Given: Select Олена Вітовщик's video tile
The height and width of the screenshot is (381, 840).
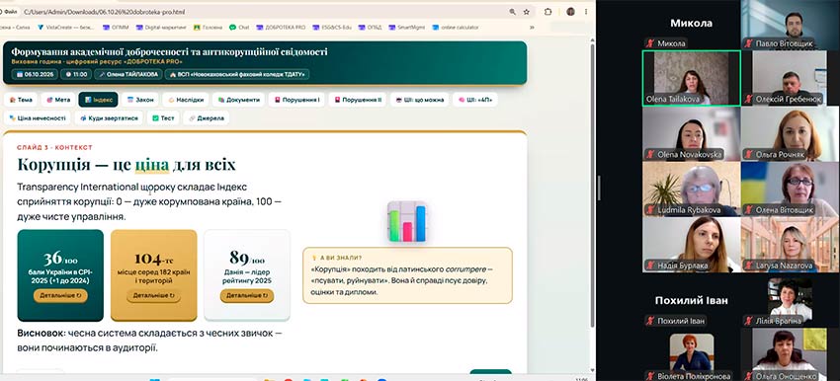Looking at the screenshot, I should [x=790, y=189].
